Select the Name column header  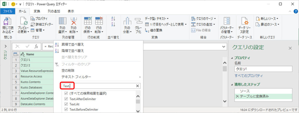pos(37,54)
